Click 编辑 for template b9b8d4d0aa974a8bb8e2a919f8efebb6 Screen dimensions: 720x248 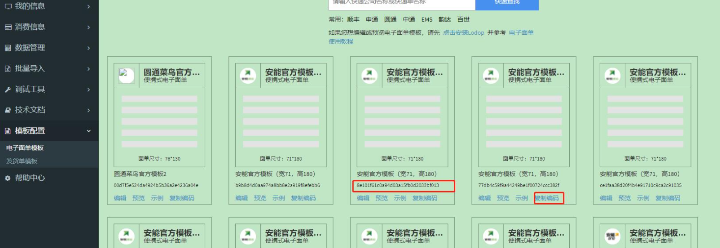[242, 198]
